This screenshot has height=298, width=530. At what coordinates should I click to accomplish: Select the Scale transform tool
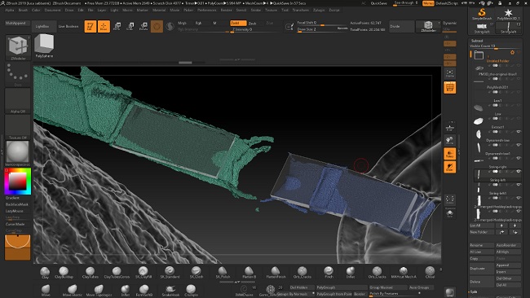130,26
